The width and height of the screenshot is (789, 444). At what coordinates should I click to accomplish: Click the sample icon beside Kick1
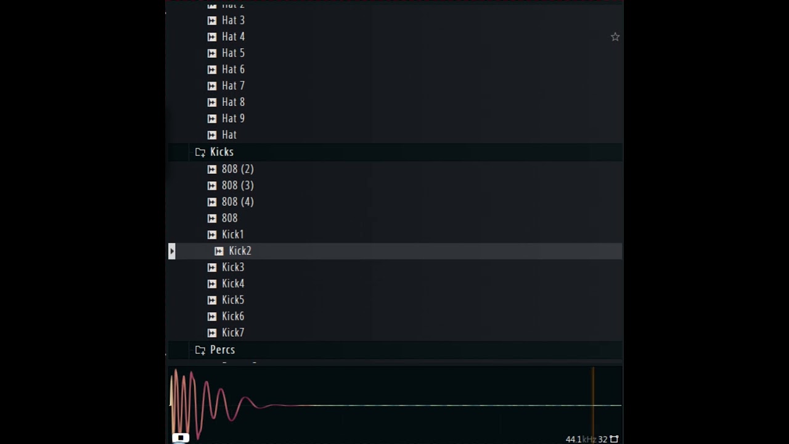coord(212,234)
